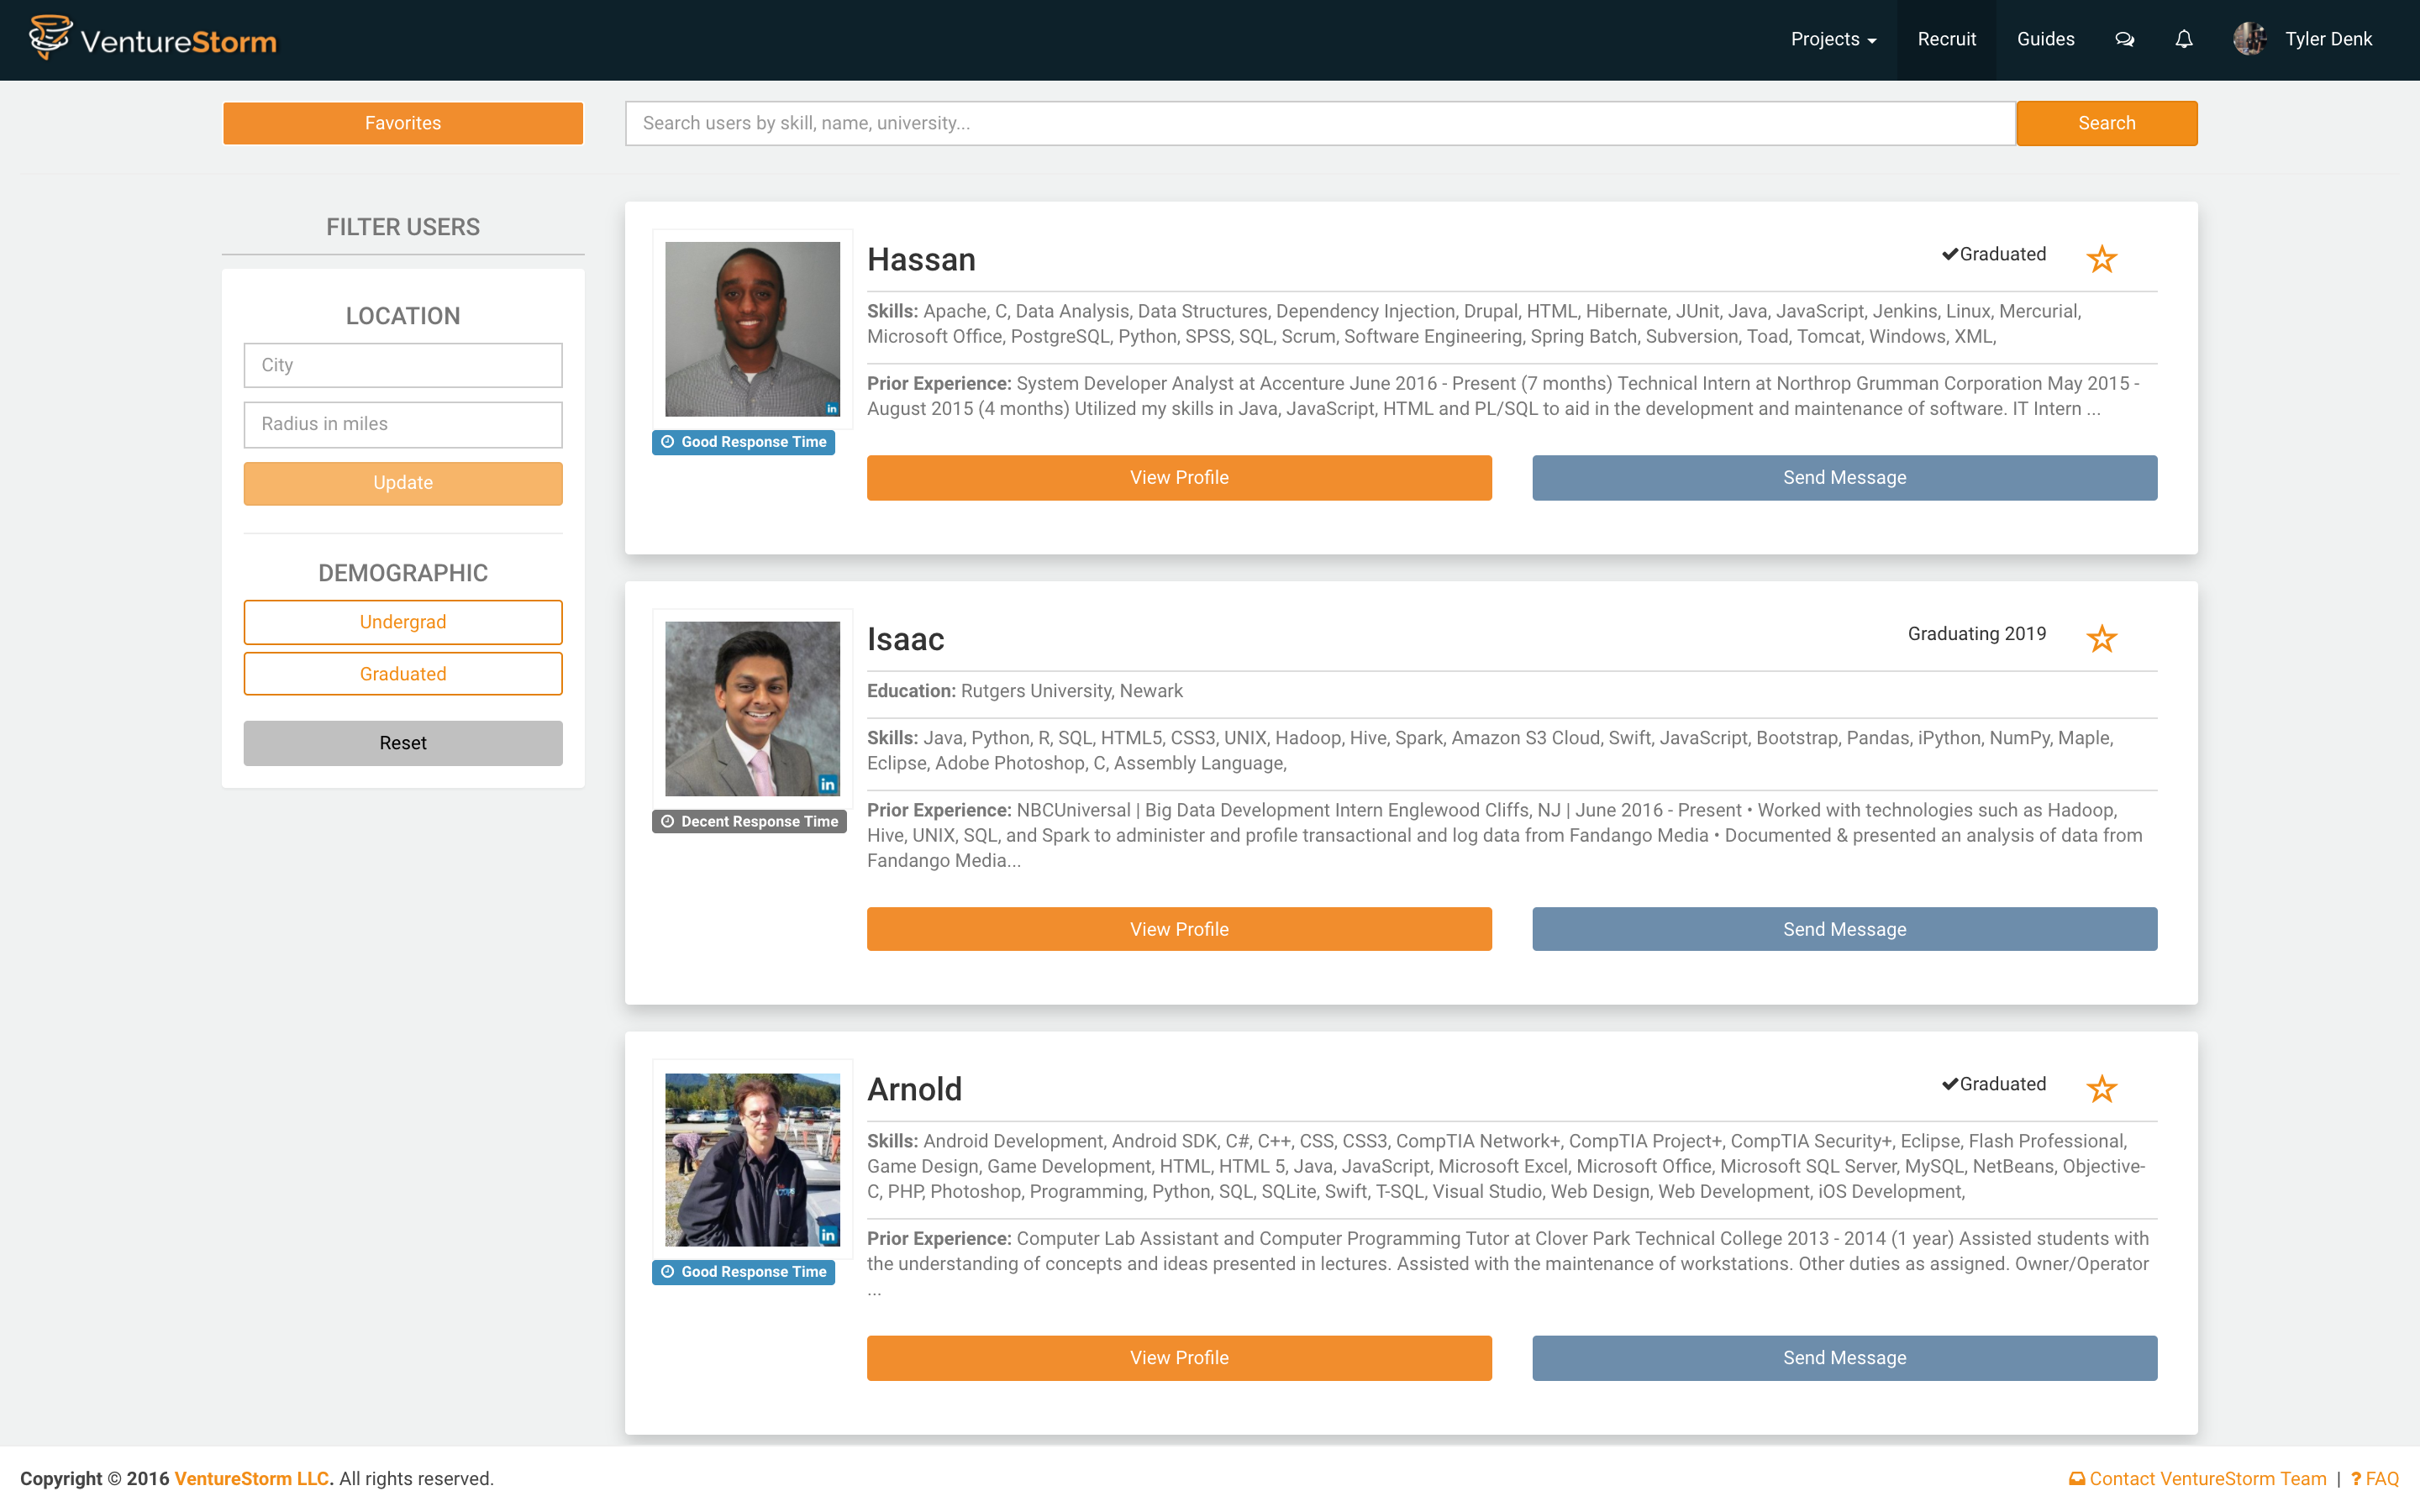Open the Favorites list
The height and width of the screenshot is (1512, 2420).
(x=403, y=123)
